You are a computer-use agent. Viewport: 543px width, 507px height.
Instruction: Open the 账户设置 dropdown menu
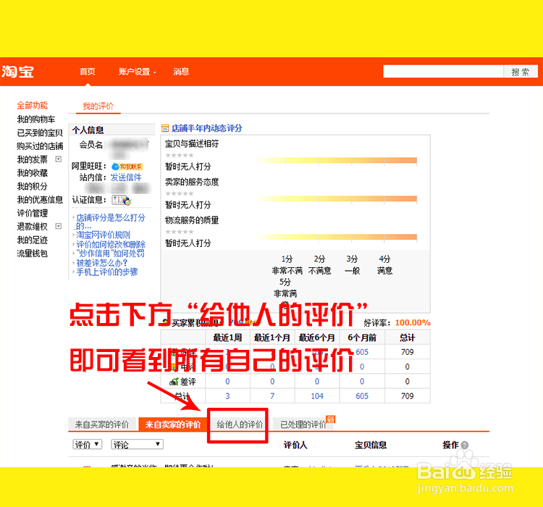click(137, 72)
